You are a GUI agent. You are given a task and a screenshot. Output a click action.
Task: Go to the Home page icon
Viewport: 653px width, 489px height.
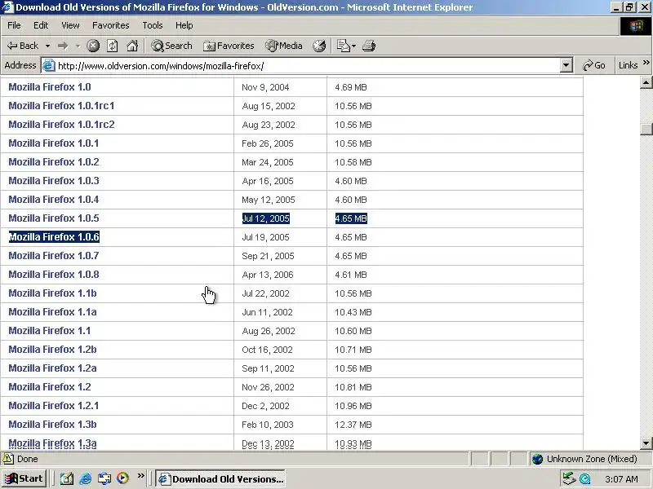(x=132, y=46)
